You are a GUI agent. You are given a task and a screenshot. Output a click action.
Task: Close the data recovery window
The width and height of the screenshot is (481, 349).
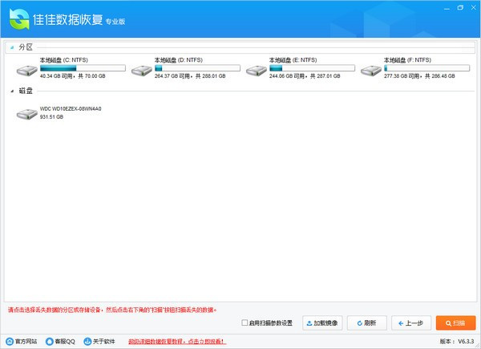(x=474, y=8)
